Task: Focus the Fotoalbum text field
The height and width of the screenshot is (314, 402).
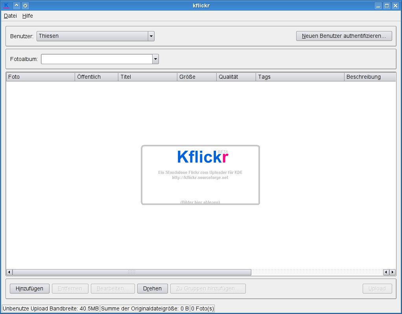Action: point(97,59)
